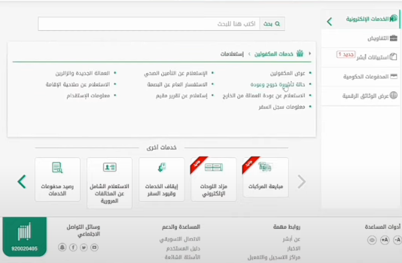The height and width of the screenshot is (263, 402).
Task: Click the globe icon beside عرض الوثائق الرقمية
Action: (393, 95)
